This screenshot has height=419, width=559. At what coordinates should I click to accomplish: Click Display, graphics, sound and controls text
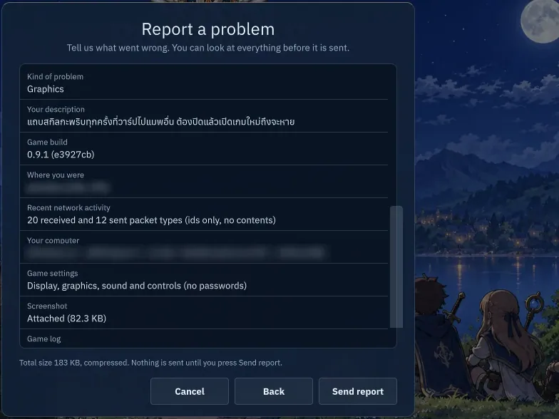(x=137, y=286)
